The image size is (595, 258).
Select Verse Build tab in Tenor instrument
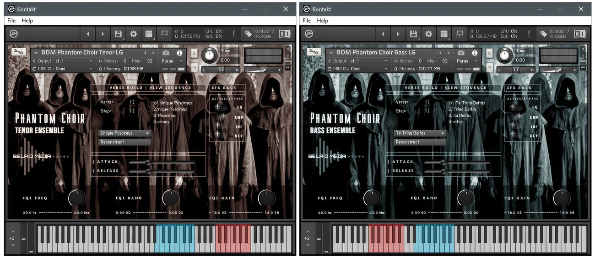click(127, 88)
